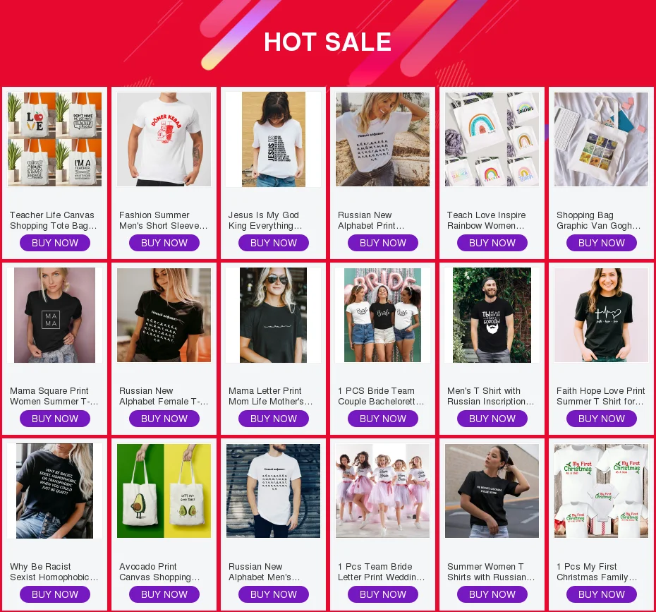Click Buy Now for Teacher Life Canvas tote bag
This screenshot has width=656, height=612.
click(x=55, y=243)
